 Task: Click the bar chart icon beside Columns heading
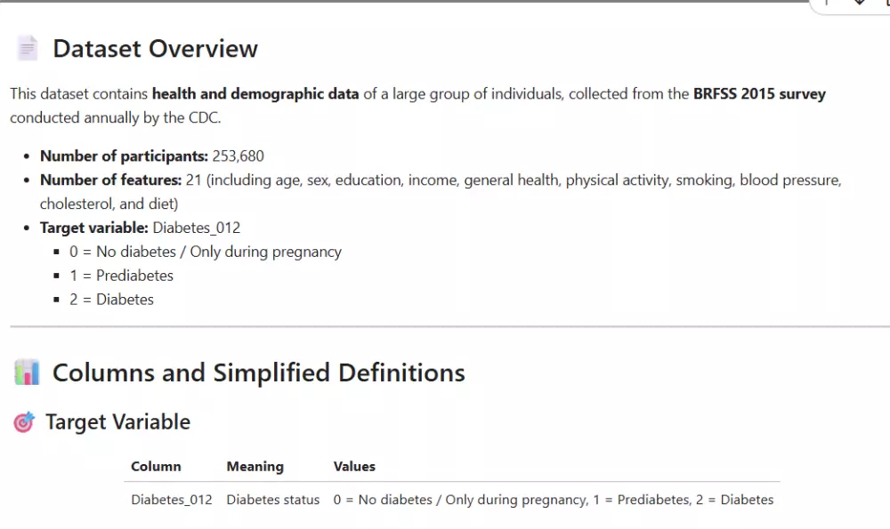tap(27, 373)
